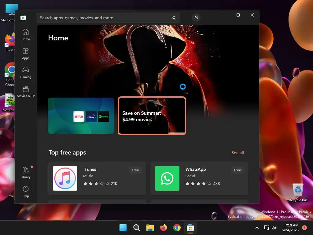This screenshot has height=235, width=313.
Task: Open Help from the sidebar
Action: tap(26, 192)
